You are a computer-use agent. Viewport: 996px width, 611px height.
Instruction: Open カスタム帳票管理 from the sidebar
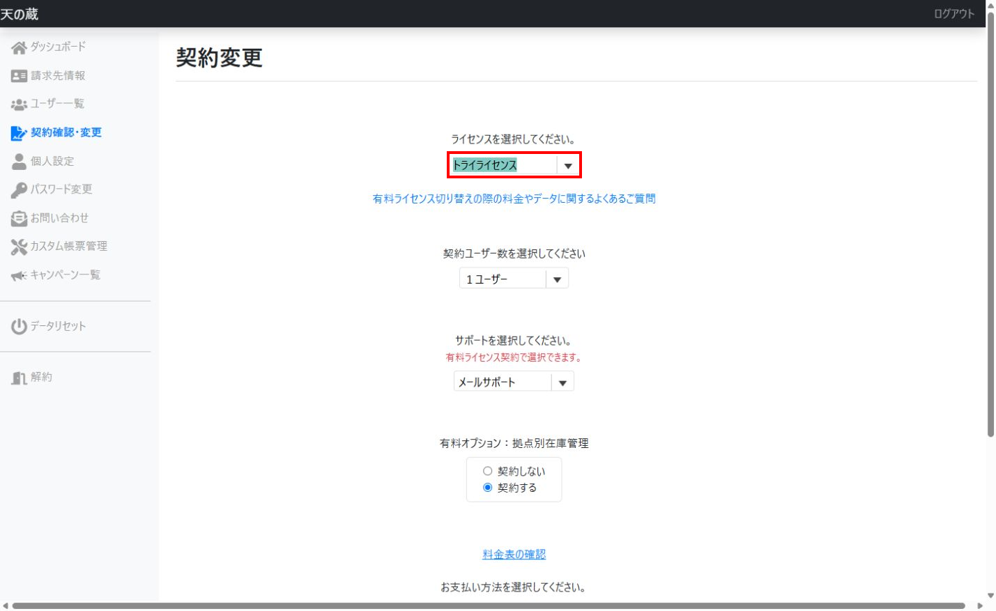tap(68, 246)
